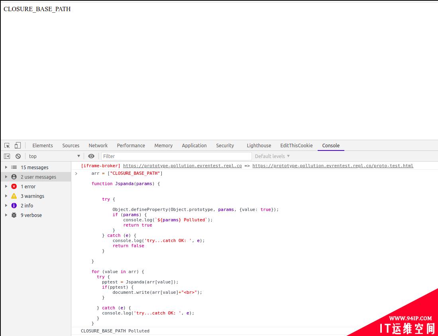Screen dimensions: 438x336
Task: Filter console by 3 warnings
Action: (36, 196)
